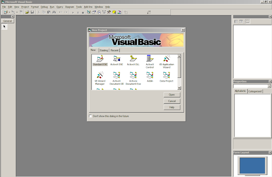
Task: Select Addin project type
Action: point(150,77)
